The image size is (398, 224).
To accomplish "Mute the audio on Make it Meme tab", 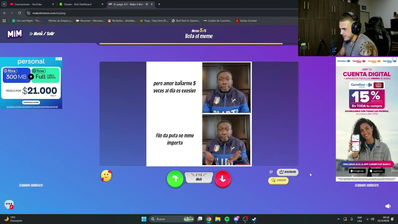I will pyautogui.click(x=147, y=4).
